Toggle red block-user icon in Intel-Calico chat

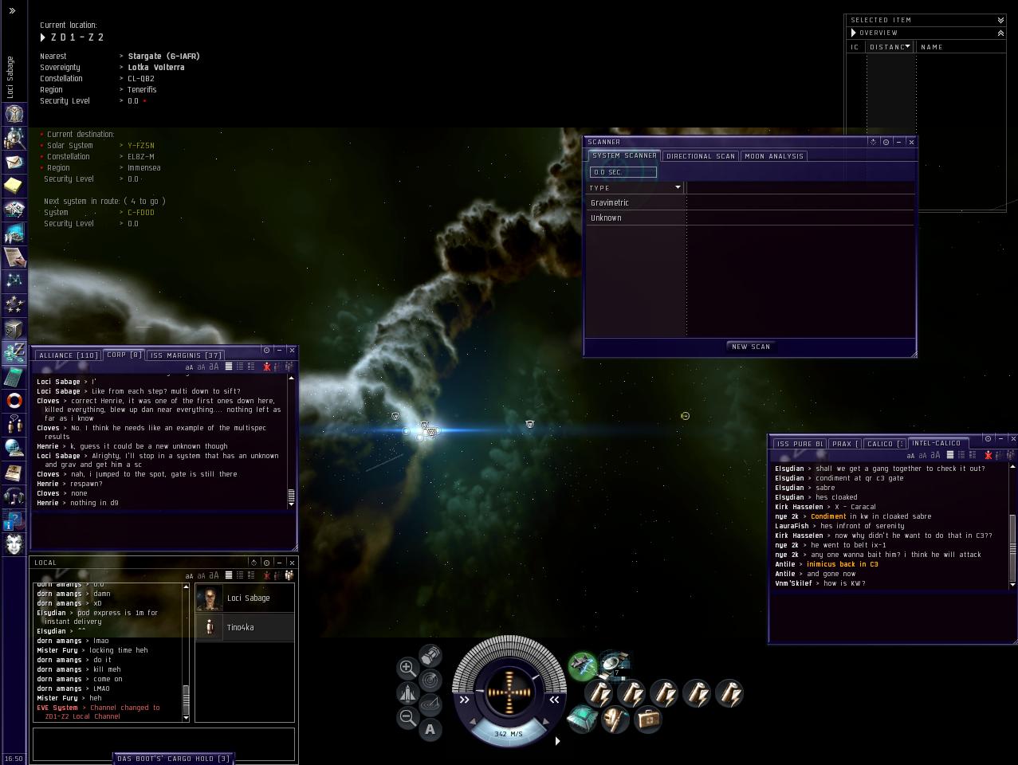989,455
